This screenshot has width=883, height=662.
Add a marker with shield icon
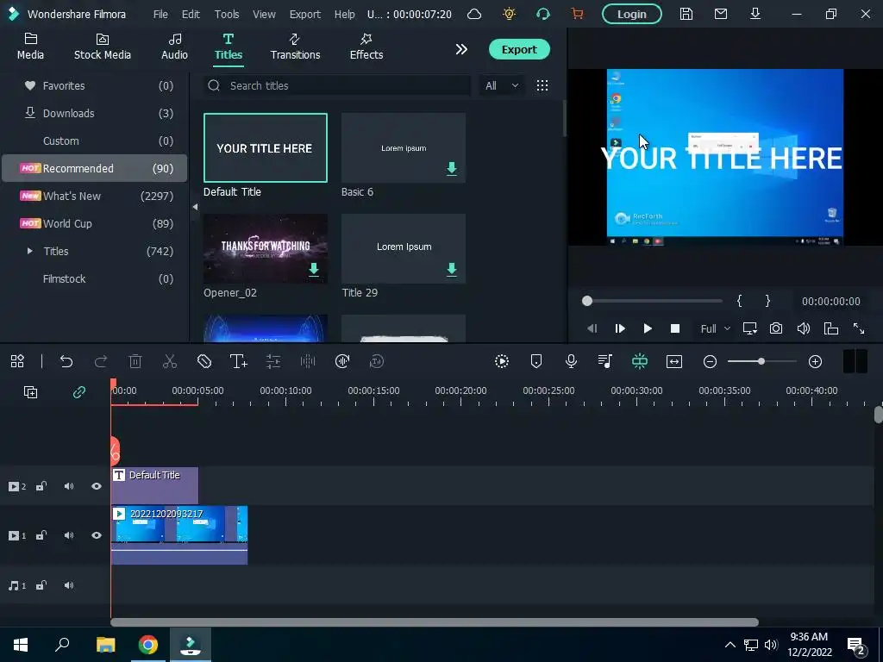[536, 361]
